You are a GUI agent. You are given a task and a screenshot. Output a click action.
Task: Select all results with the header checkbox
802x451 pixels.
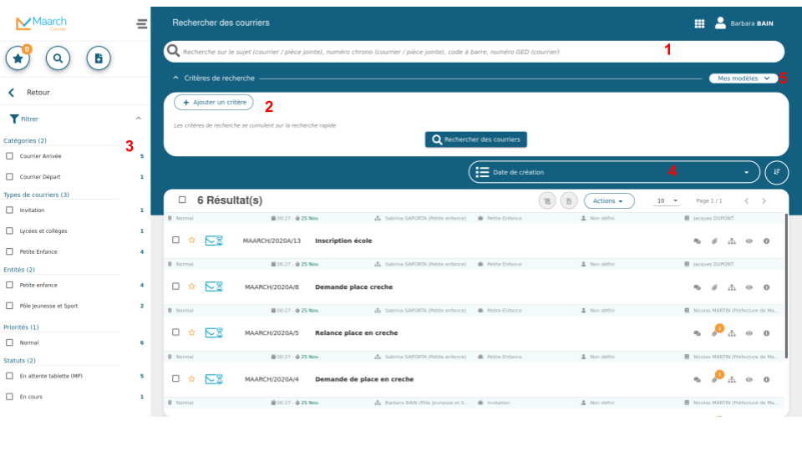182,200
